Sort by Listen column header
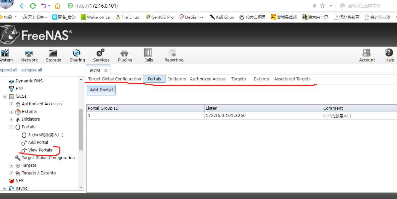This screenshot has width=397, height=199. [x=263, y=108]
